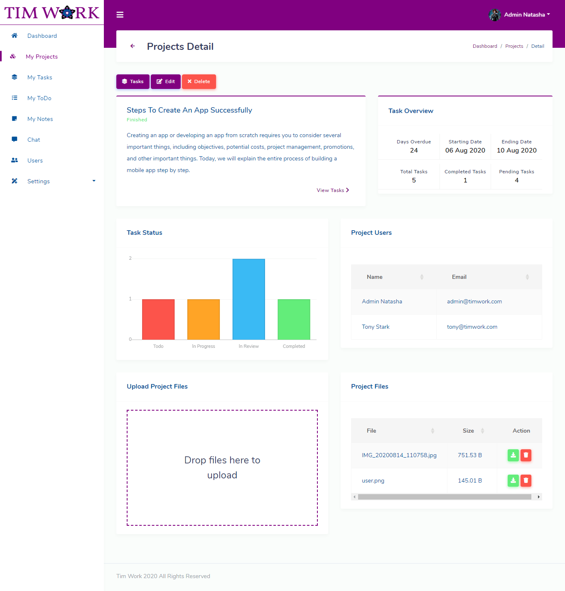Click the Projects breadcrumb link

click(x=514, y=46)
